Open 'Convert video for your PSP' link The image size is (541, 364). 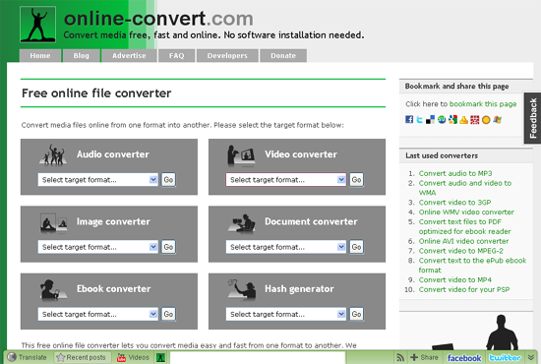click(x=464, y=289)
